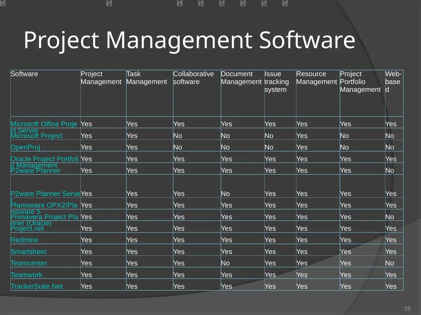
Task: Click the Redmine link
Action: (x=24, y=240)
